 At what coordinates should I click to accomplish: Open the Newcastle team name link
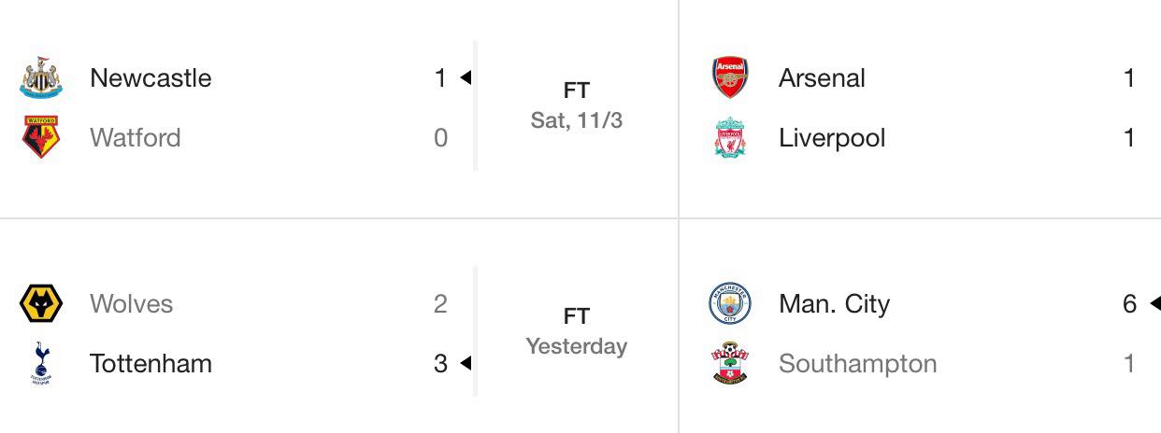(x=150, y=77)
